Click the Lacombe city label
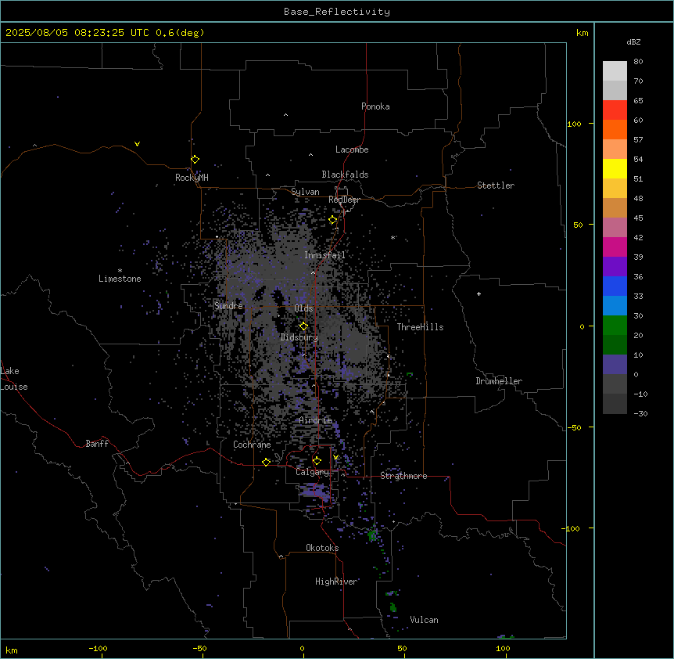Viewport: 674px width, 659px height. [352, 149]
